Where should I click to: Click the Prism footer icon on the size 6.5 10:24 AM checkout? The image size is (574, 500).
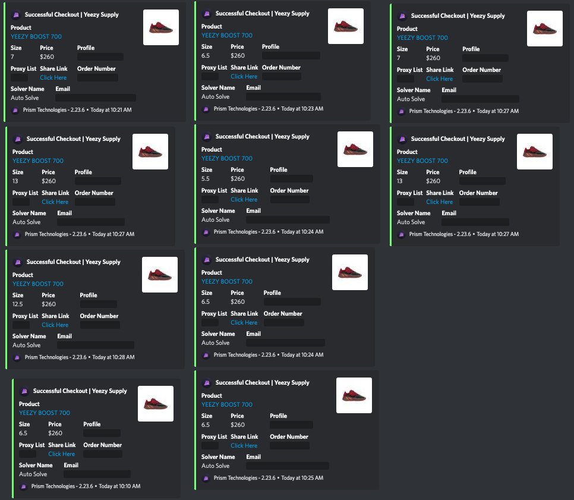206,356
